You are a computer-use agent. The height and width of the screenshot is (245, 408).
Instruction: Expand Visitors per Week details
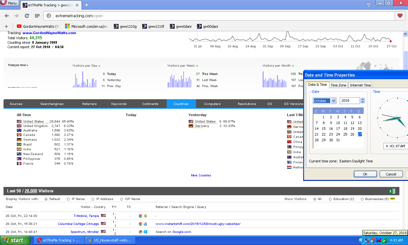pyautogui.click(x=183, y=66)
